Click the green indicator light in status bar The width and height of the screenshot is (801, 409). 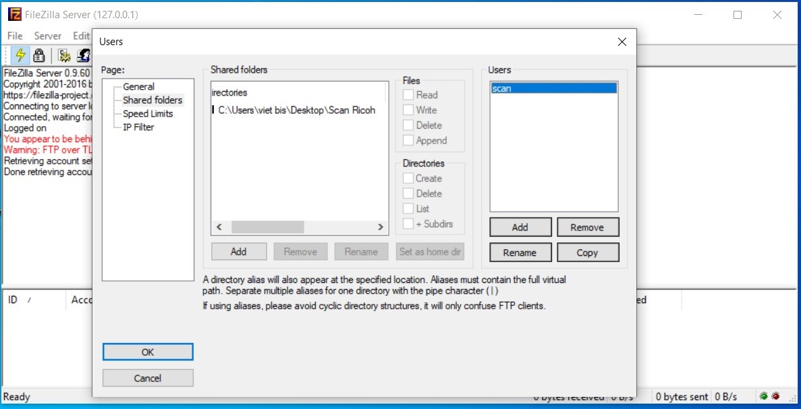763,396
